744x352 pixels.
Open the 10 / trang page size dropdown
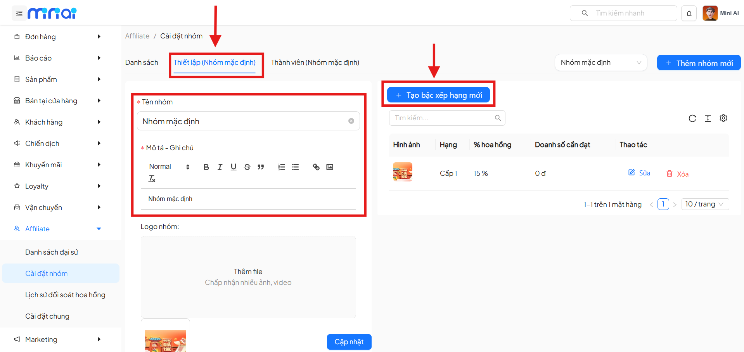coord(705,204)
